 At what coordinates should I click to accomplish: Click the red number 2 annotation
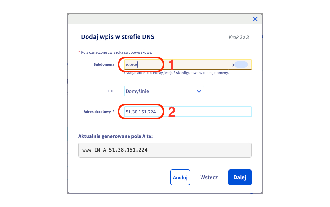172,112
